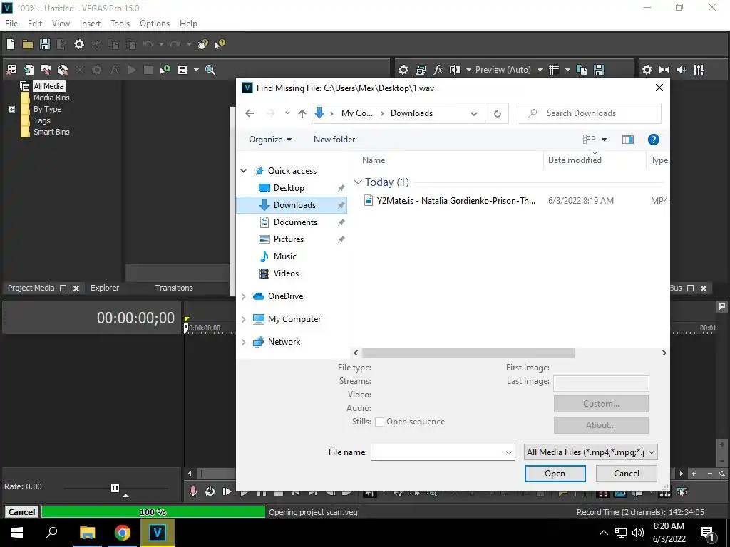The height and width of the screenshot is (547, 730).
Task: Open Preview (Auto) quality dropdown
Action: pos(508,70)
